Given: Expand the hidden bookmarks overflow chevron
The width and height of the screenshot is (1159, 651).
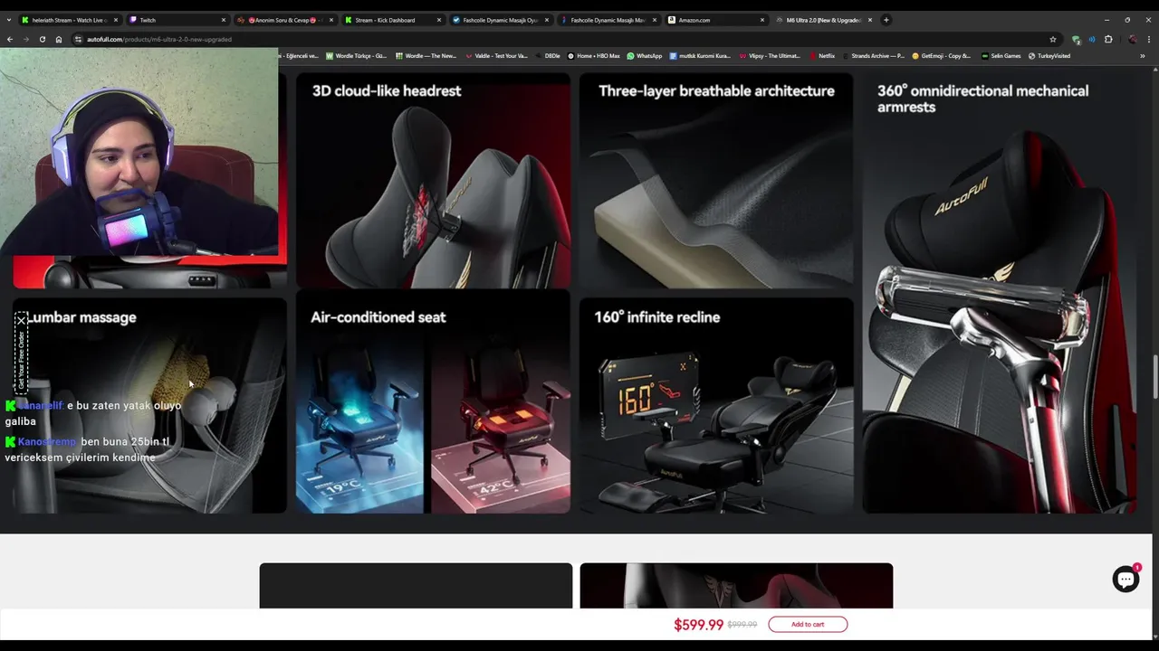Looking at the screenshot, I should [x=1142, y=56].
